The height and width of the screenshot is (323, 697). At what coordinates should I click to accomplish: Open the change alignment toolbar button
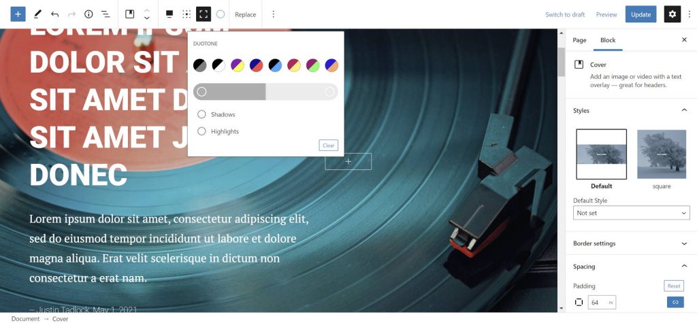point(169,14)
